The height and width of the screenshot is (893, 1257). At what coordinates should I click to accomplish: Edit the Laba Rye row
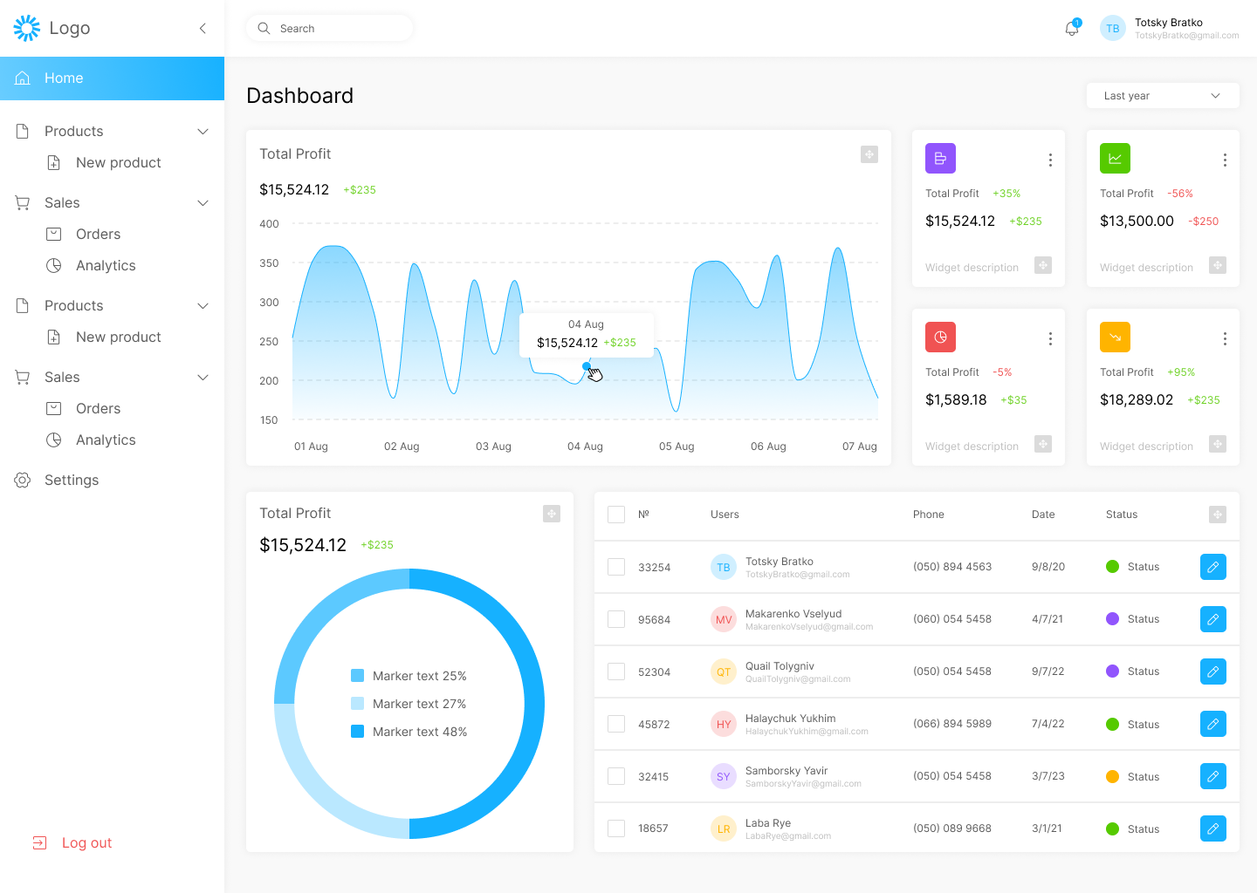(1213, 828)
